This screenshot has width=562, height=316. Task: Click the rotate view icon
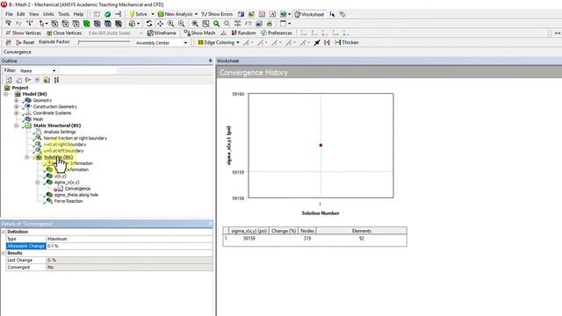tap(149, 24)
